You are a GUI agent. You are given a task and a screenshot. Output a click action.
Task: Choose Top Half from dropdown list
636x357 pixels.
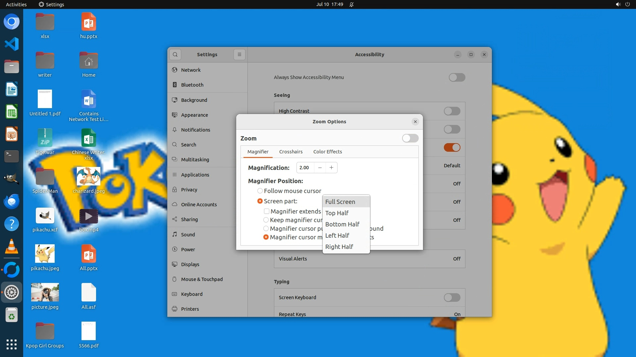coord(337,213)
